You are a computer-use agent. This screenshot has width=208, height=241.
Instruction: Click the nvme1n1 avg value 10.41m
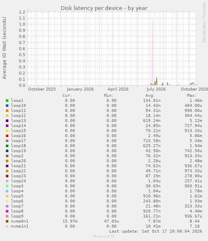tap(153, 226)
